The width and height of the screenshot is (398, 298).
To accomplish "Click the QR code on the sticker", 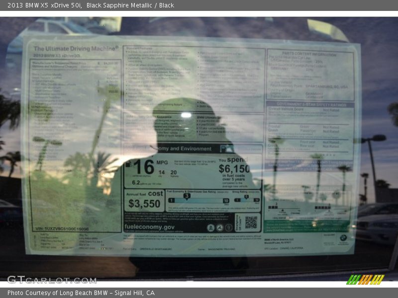I will pos(251,223).
